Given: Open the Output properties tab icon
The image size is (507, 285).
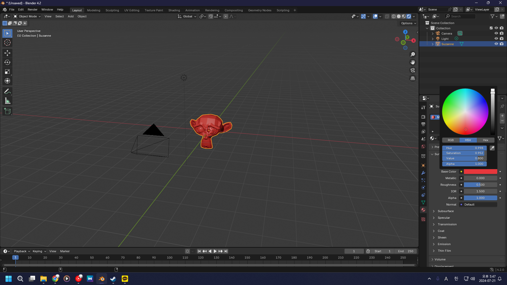Looking at the screenshot, I should pyautogui.click(x=423, y=124).
